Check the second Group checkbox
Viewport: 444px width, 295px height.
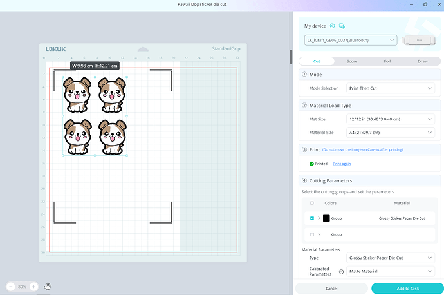312,234
